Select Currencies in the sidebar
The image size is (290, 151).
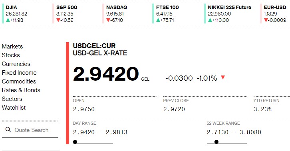pyautogui.click(x=16, y=64)
